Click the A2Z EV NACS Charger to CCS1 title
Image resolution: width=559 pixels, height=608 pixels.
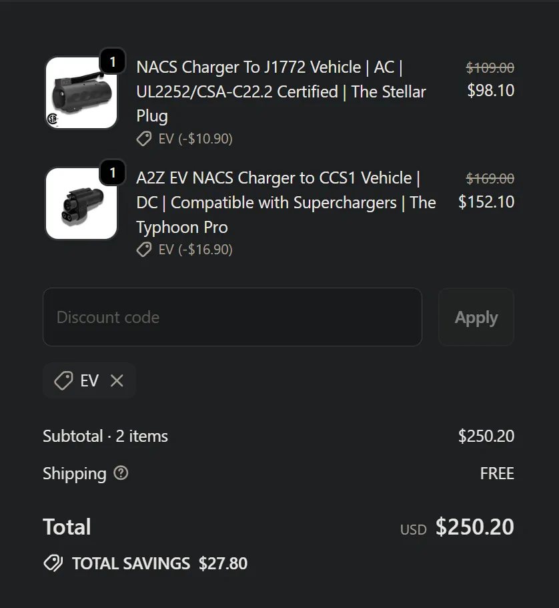point(286,202)
